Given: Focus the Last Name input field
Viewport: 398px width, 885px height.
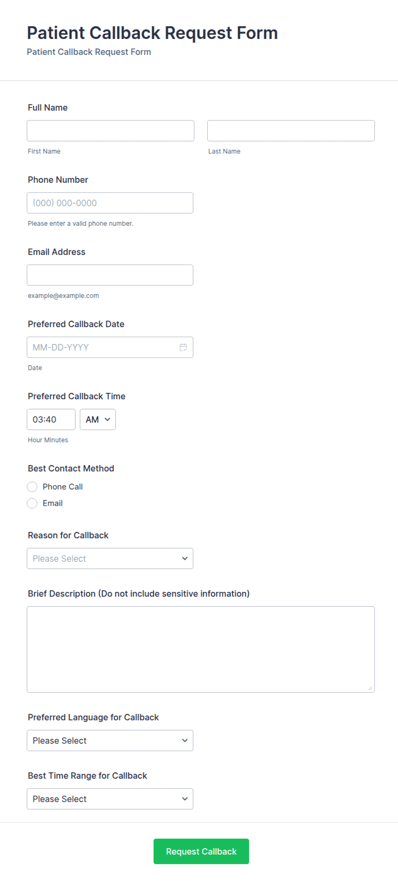Looking at the screenshot, I should [291, 131].
